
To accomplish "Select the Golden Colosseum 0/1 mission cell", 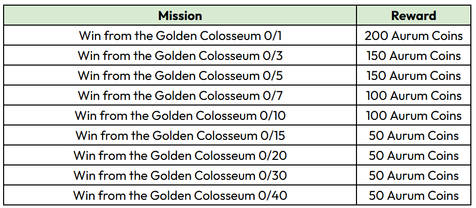I will click(180, 36).
